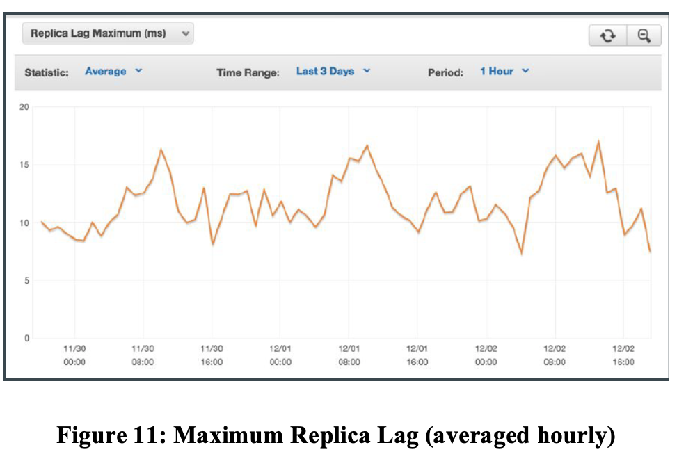686x452 pixels.
Task: Click the 11/30 16:00 axis label
Action: (x=212, y=355)
